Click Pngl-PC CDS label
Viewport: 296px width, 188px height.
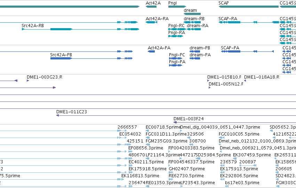pos(177,55)
